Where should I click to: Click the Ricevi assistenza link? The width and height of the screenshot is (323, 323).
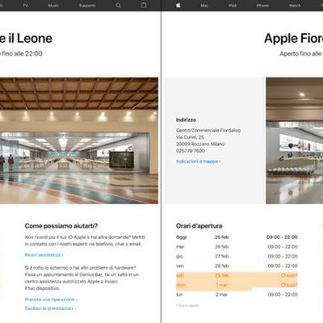(x=44, y=255)
